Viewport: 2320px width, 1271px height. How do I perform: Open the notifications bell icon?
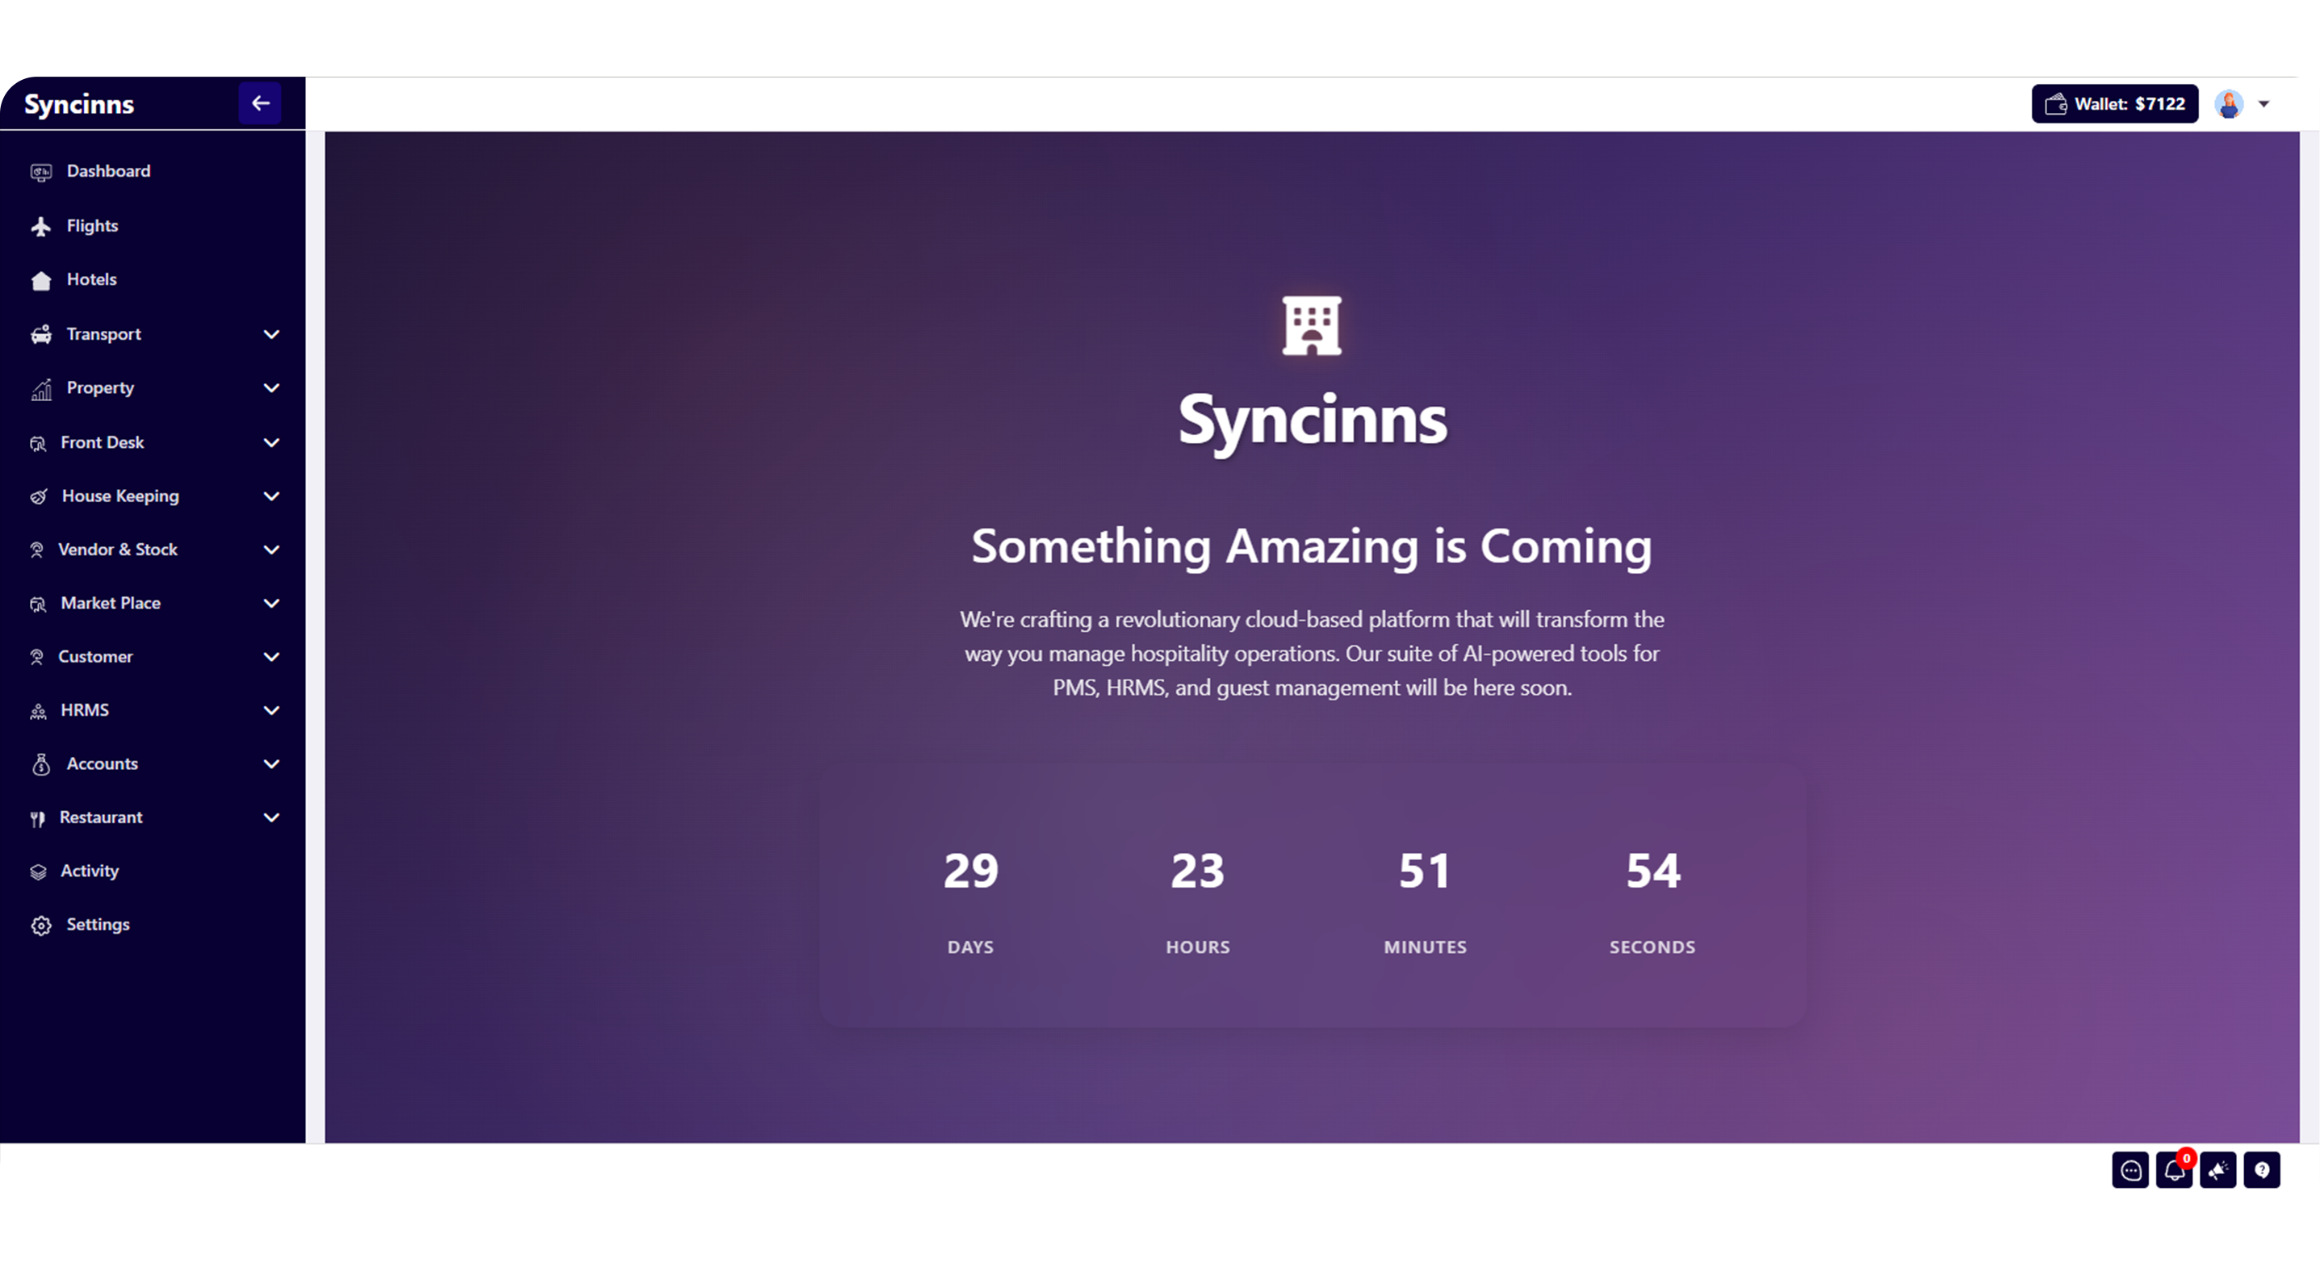point(2174,1170)
